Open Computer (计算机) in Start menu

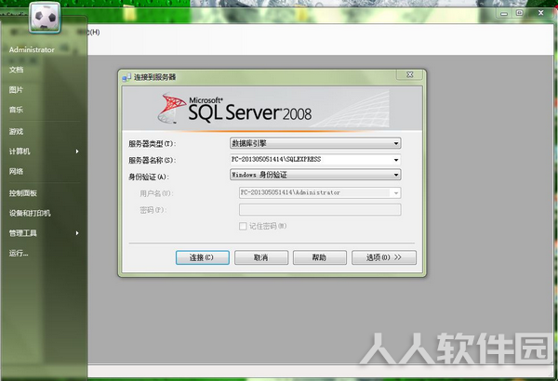[20, 151]
